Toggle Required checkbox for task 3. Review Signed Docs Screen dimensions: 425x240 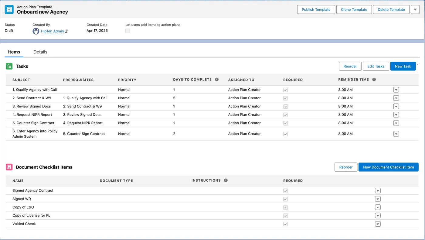click(x=285, y=107)
